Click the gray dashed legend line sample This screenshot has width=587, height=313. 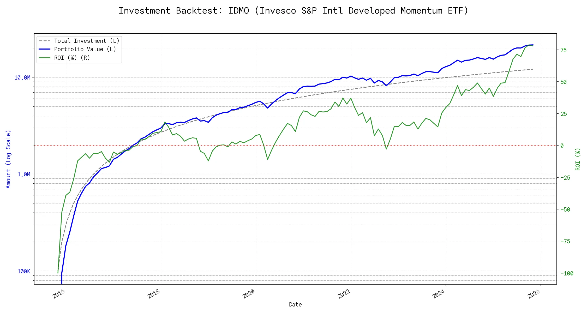click(x=45, y=41)
